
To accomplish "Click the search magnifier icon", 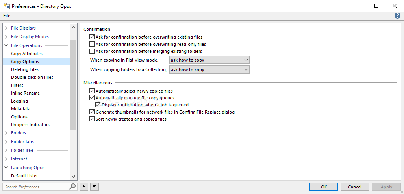I will pos(73,187).
